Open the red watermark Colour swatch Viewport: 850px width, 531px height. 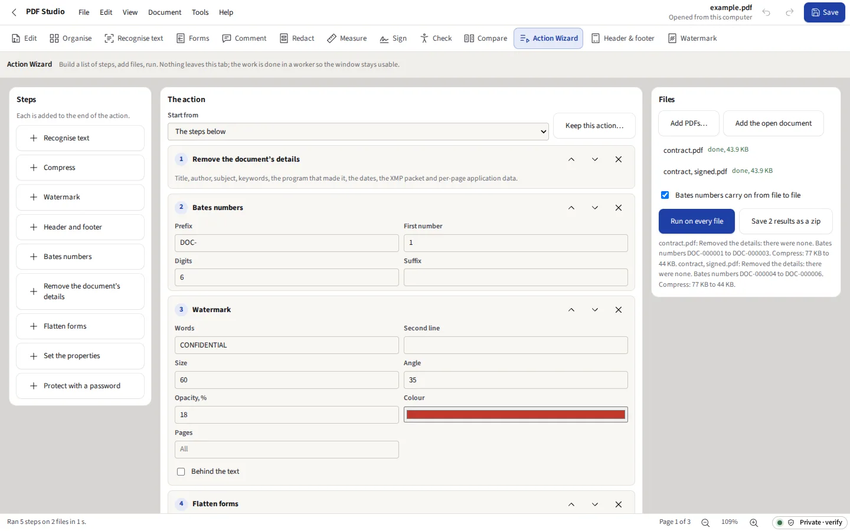(x=516, y=415)
